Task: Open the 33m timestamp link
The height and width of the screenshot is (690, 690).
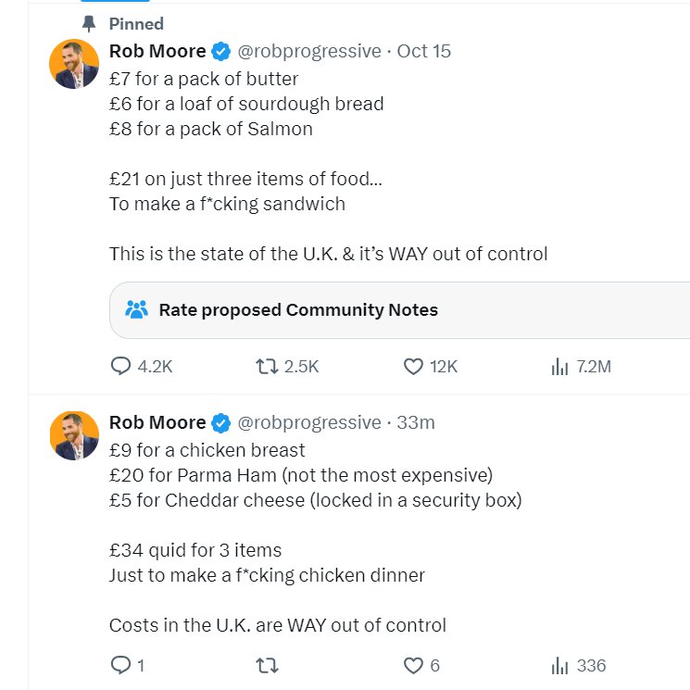Action: point(416,422)
